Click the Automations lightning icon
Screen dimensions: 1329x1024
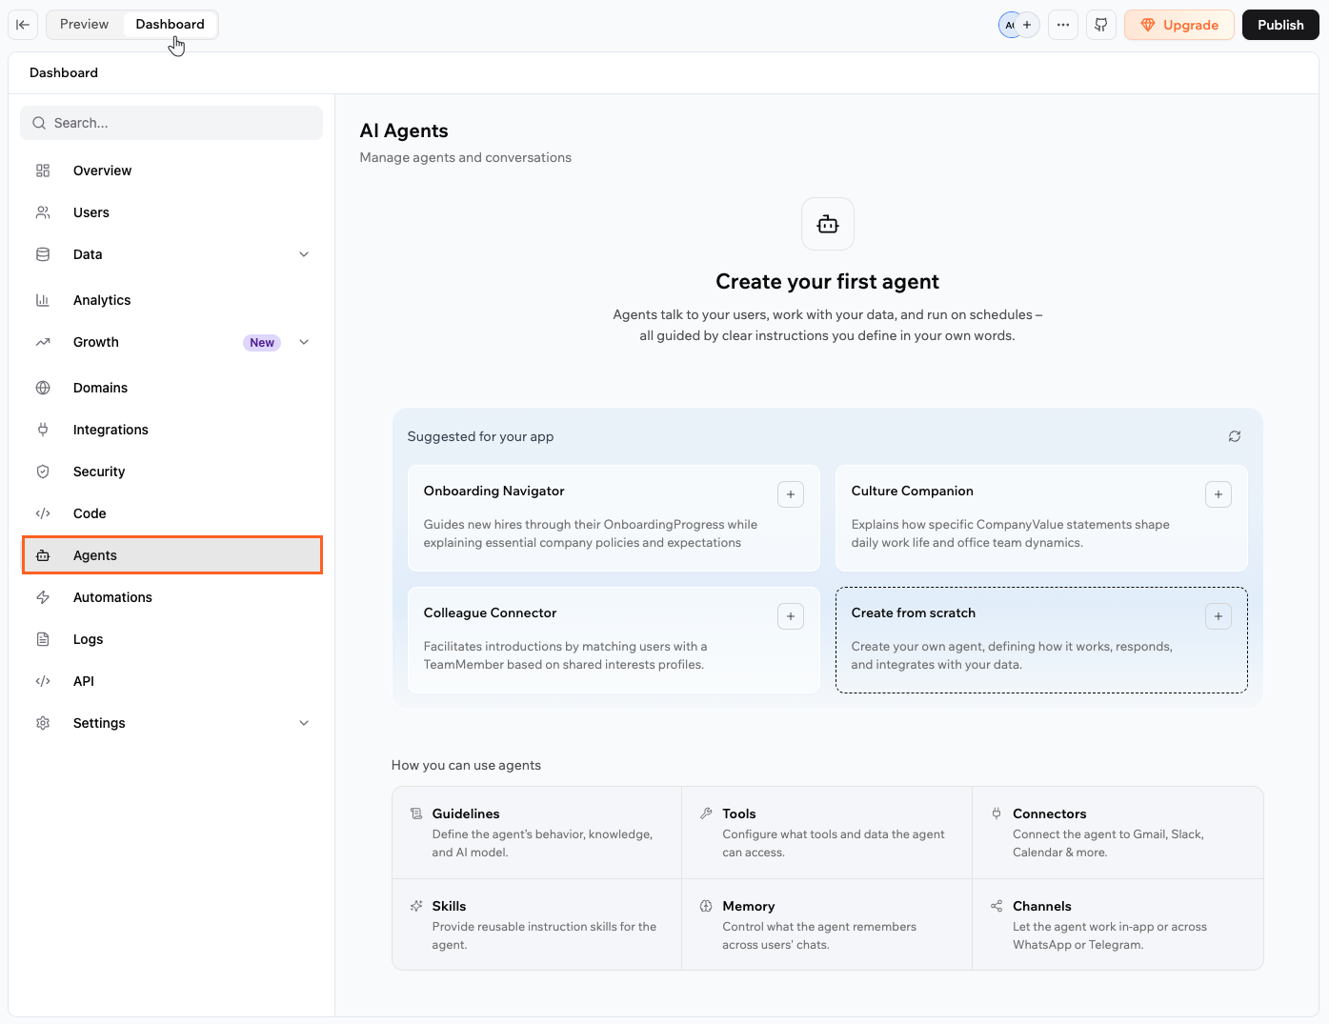point(43,597)
